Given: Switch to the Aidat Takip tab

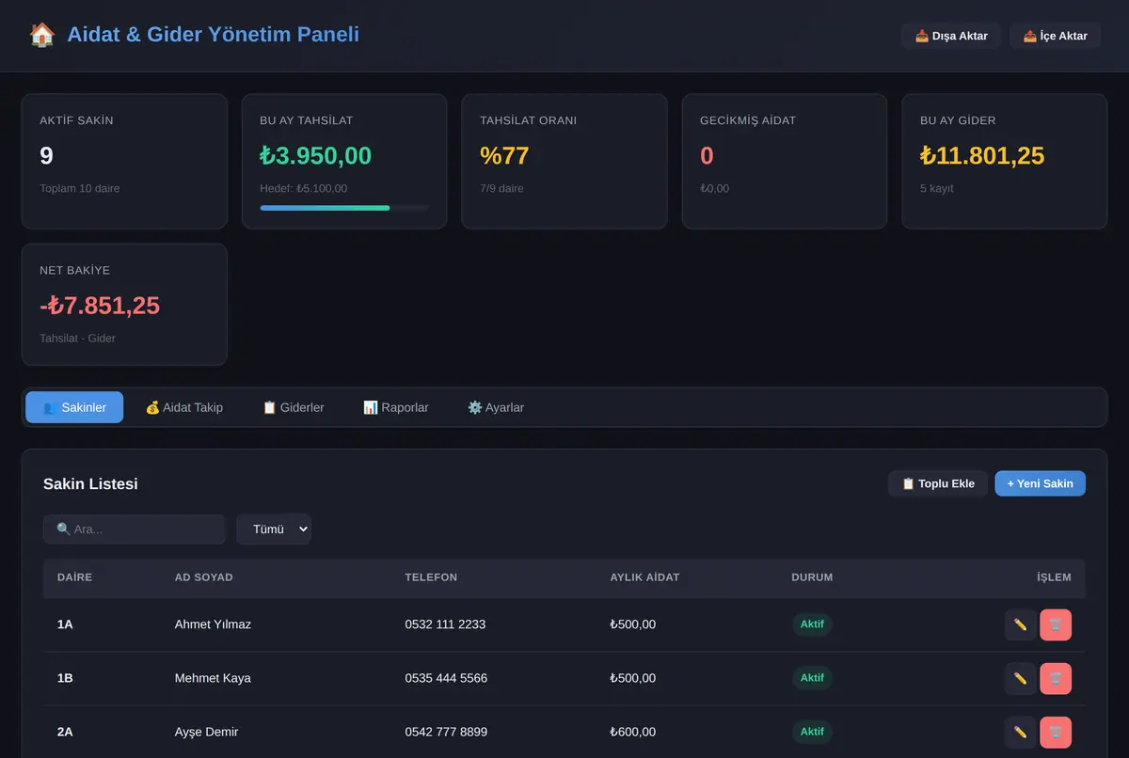Looking at the screenshot, I should pos(184,407).
